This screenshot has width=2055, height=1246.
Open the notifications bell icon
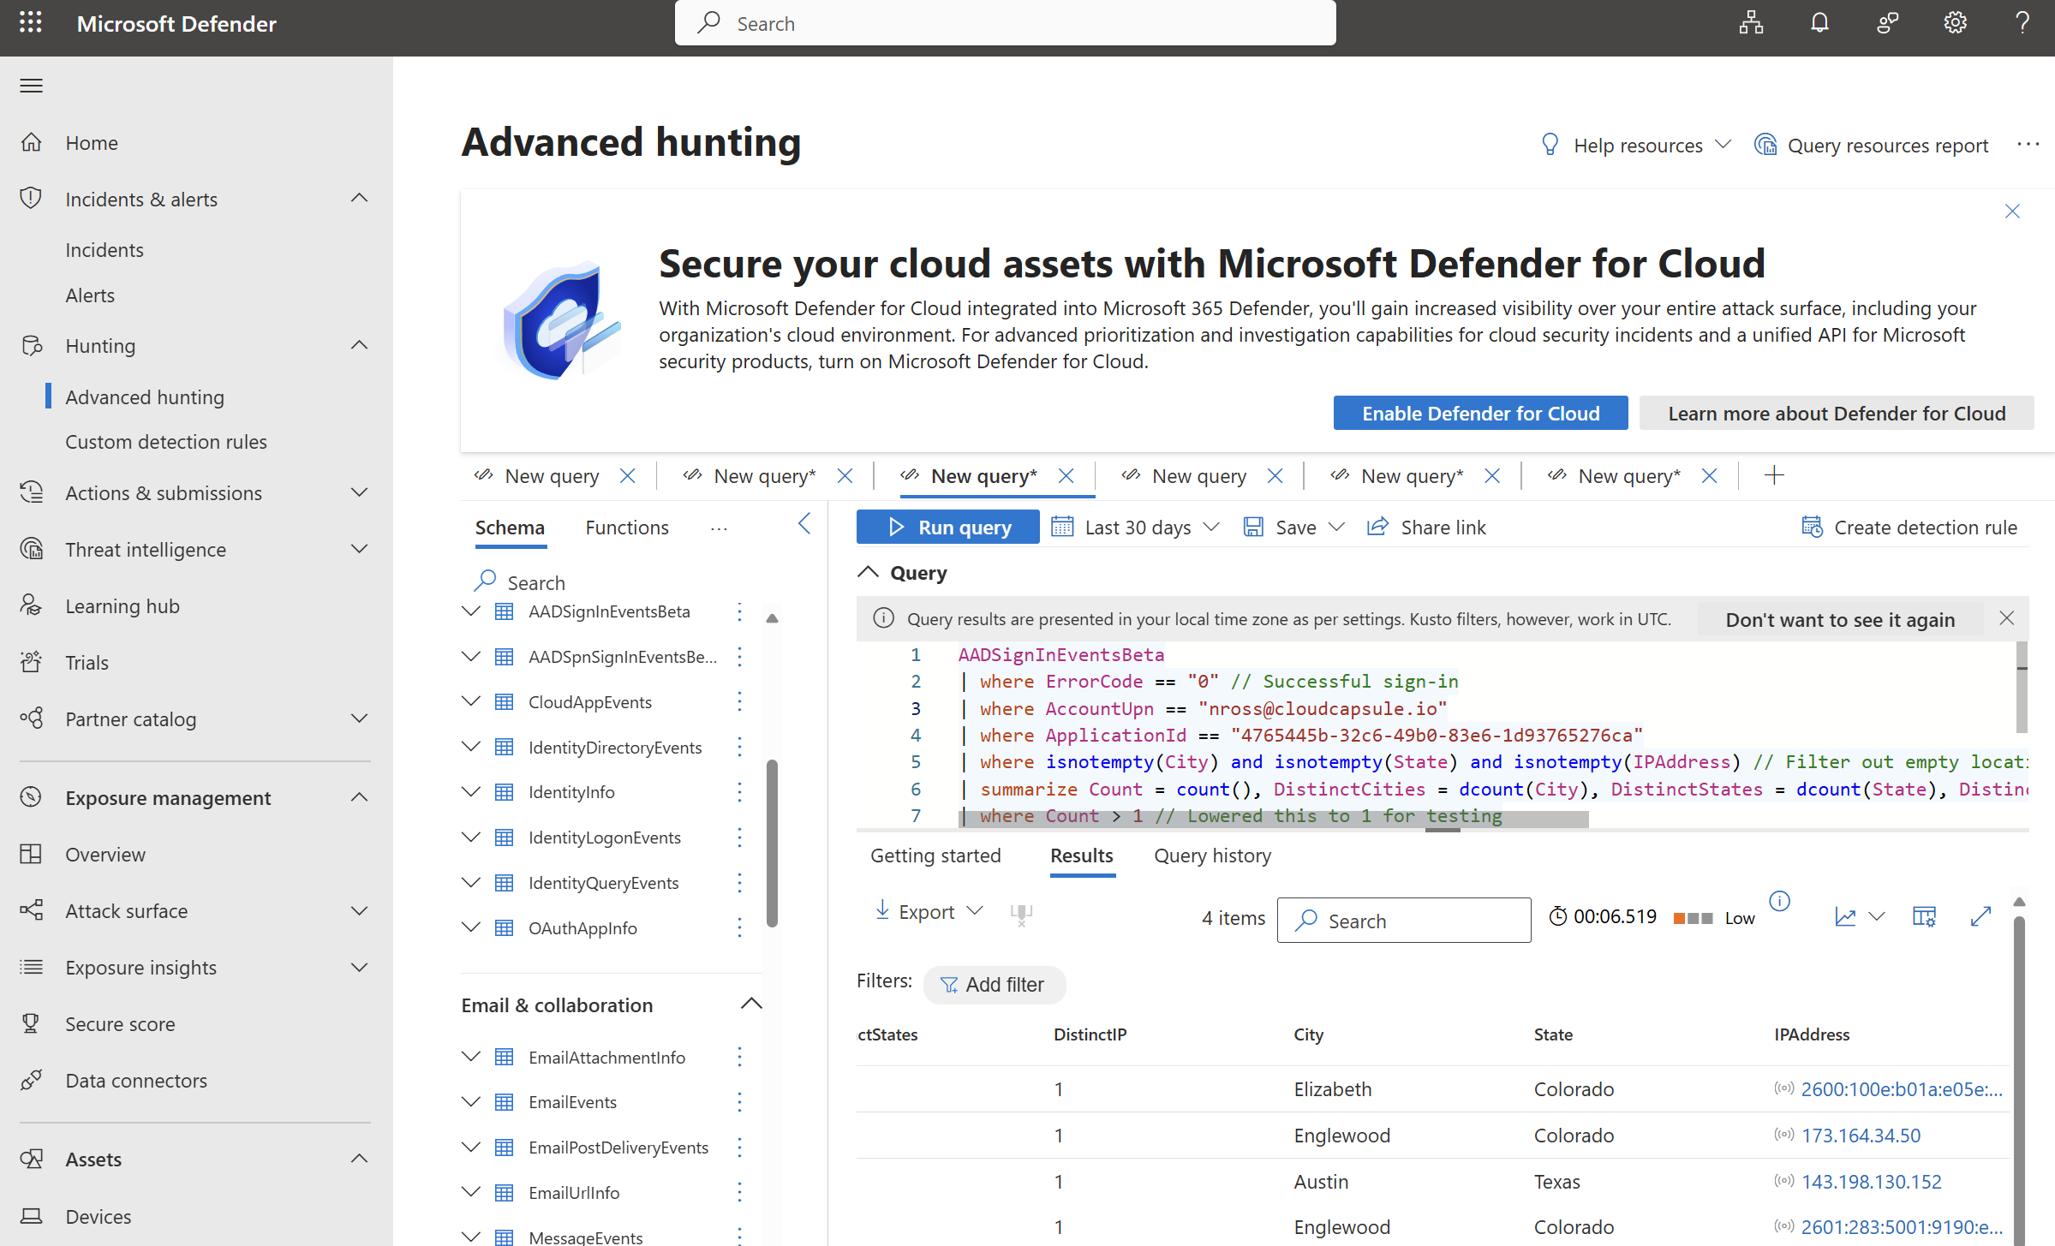coord(1819,23)
